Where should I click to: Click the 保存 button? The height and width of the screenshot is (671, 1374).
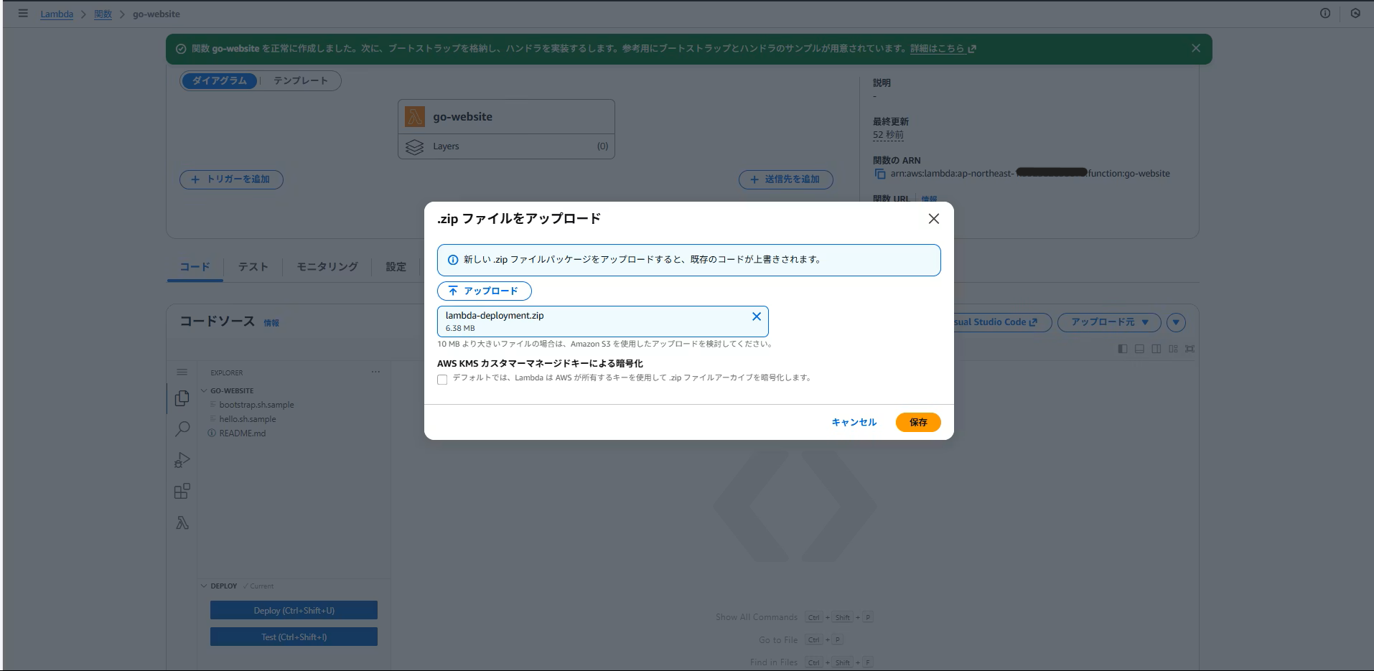point(918,423)
